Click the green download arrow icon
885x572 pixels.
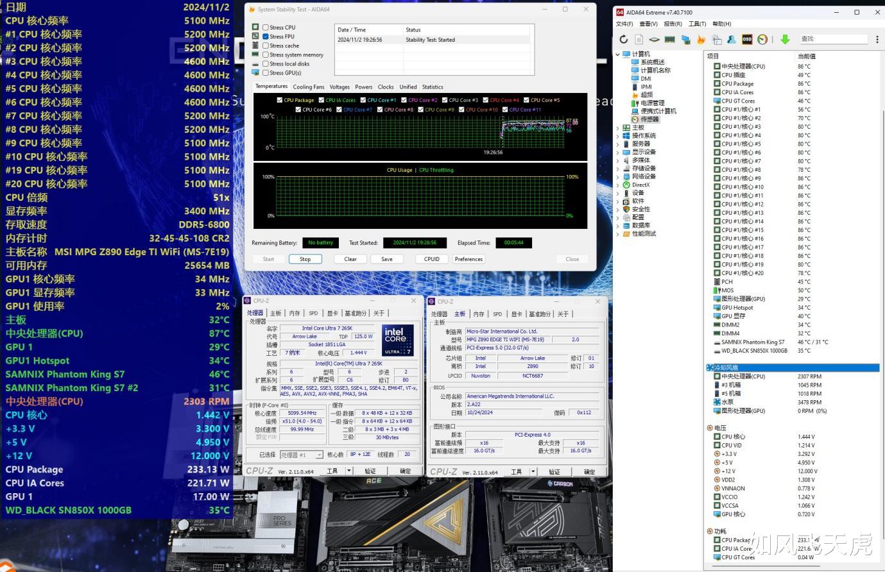click(785, 39)
